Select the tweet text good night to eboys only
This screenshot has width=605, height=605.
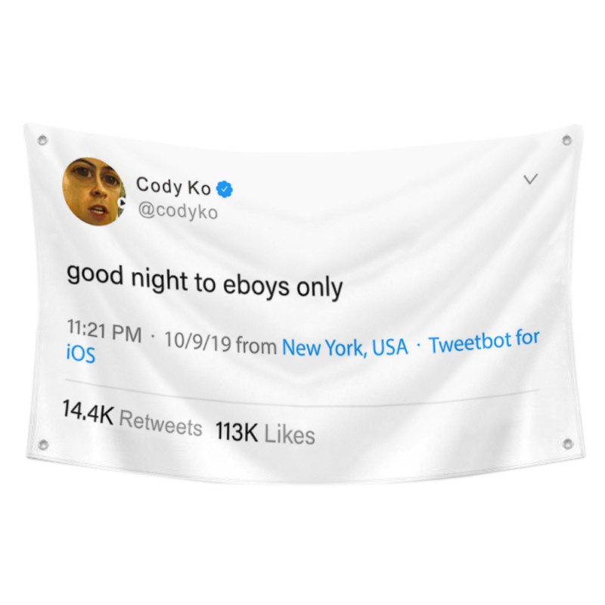point(204,283)
